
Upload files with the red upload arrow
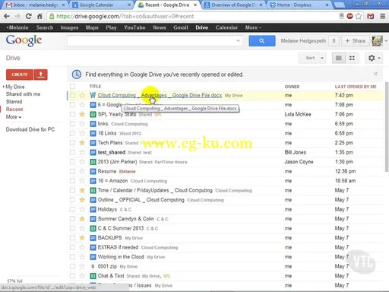click(41, 75)
